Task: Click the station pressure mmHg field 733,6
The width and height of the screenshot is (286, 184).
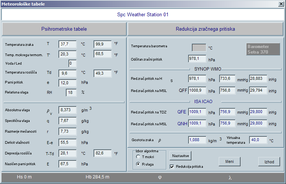Action: click(x=227, y=79)
